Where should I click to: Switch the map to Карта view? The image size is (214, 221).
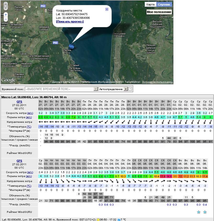[150, 4]
